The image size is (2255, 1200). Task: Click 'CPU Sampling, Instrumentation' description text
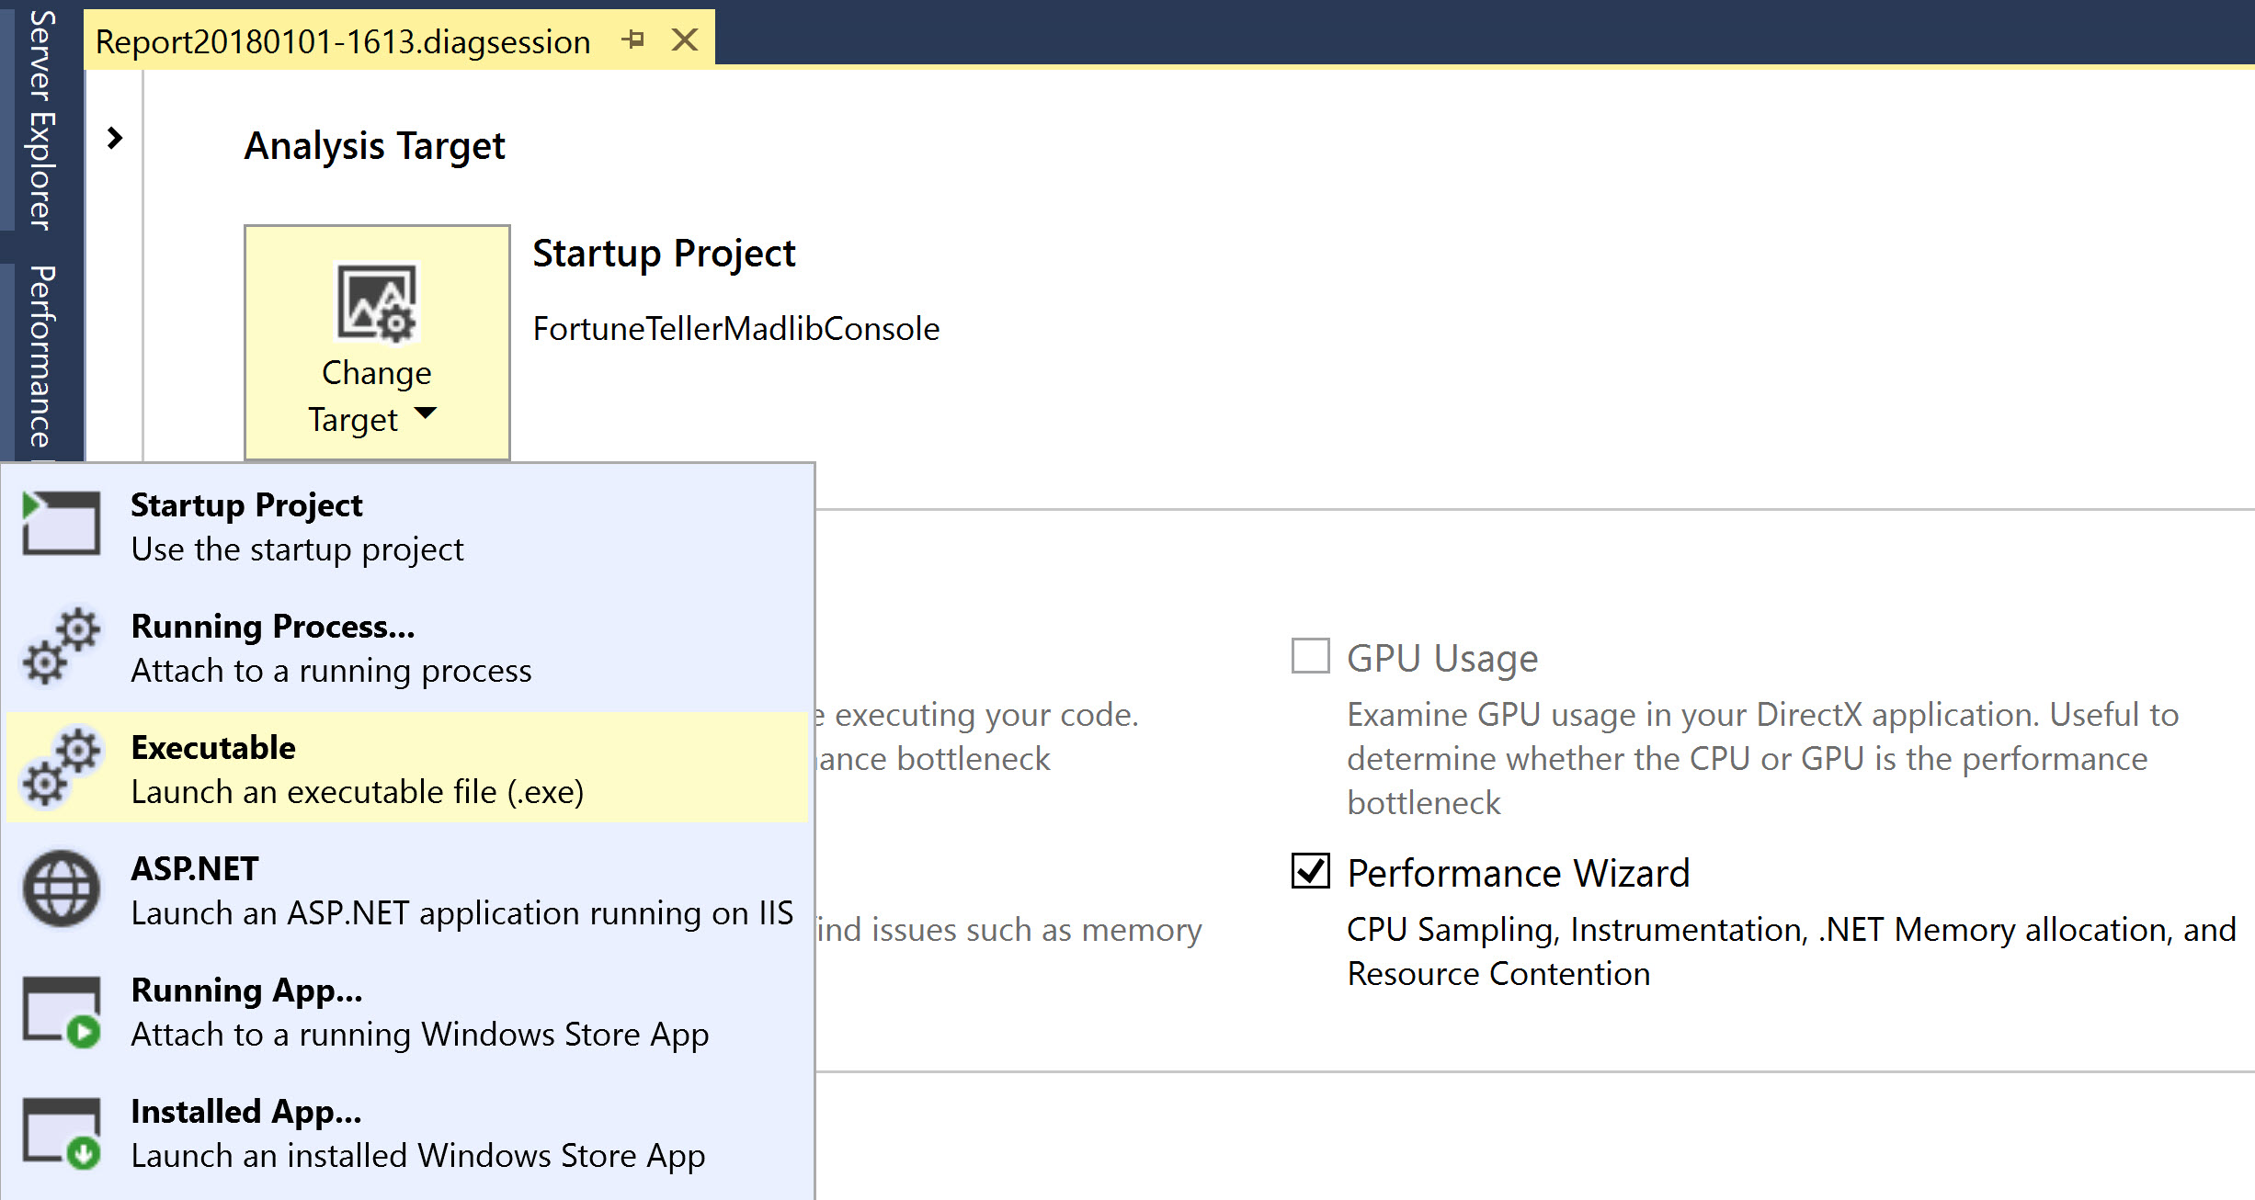[x=1792, y=951]
